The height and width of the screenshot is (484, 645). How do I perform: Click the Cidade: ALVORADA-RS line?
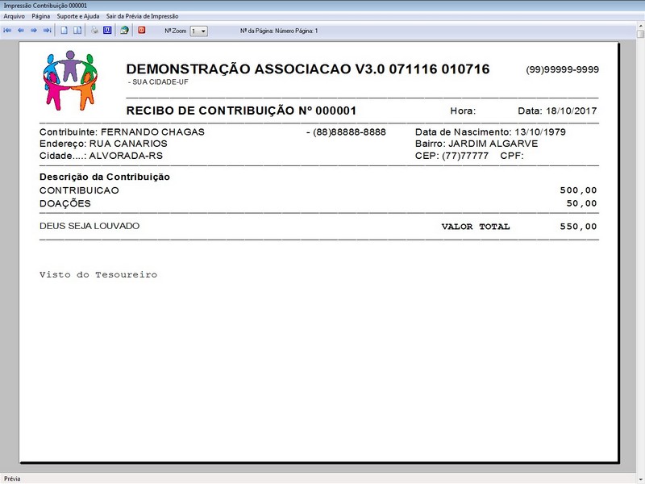102,156
